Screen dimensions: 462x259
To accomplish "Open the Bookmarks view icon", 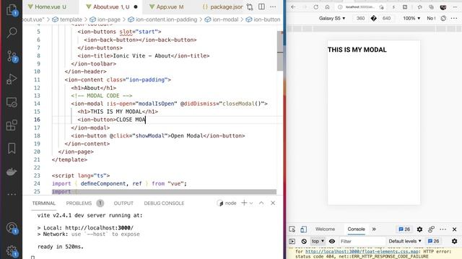I will tap(12, 148).
